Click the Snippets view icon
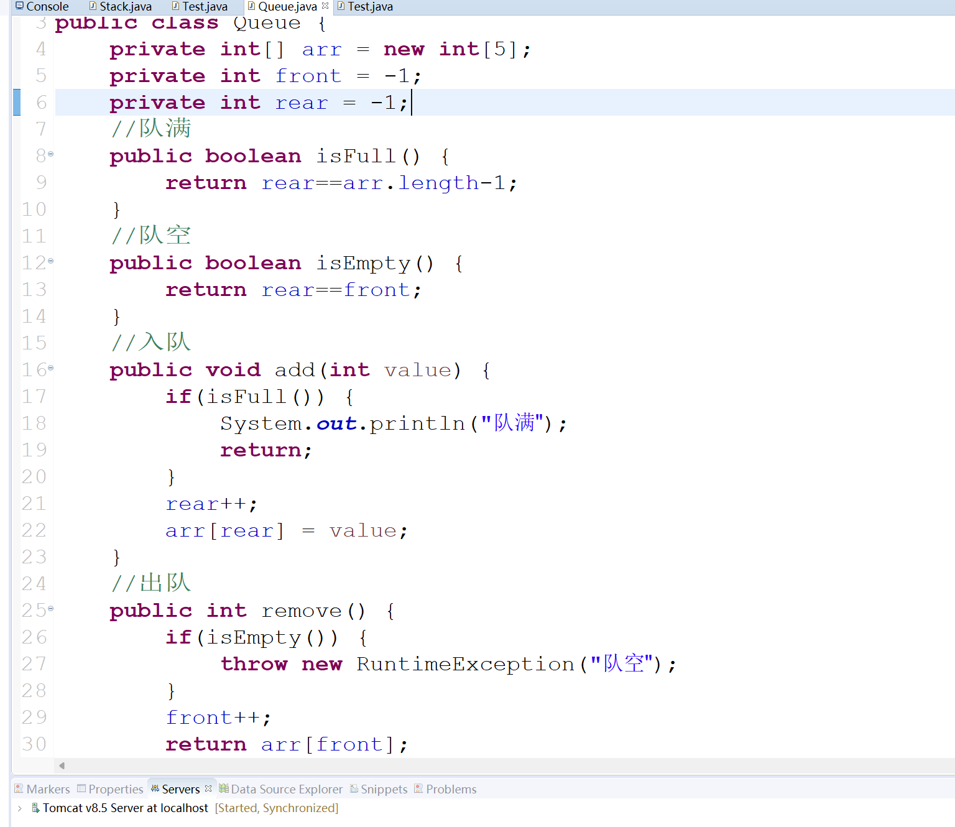The height and width of the screenshot is (827, 955). point(354,788)
